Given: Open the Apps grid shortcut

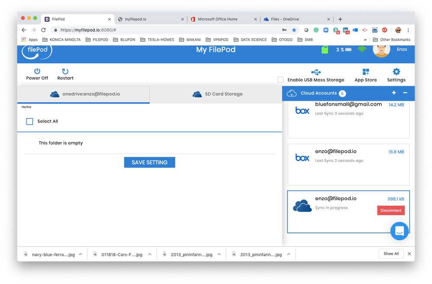Looking at the screenshot, I should [x=29, y=40].
